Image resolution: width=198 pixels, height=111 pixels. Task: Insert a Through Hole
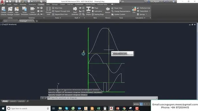(48, 11)
